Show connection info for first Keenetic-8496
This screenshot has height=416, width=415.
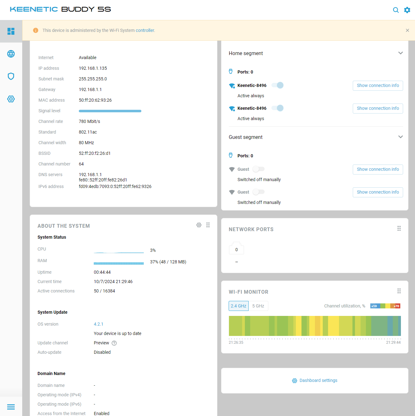(x=378, y=85)
